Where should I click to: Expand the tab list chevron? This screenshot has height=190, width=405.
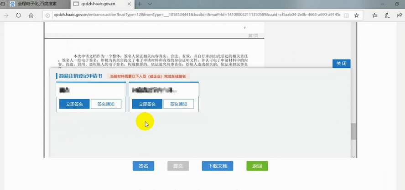pos(150,4)
